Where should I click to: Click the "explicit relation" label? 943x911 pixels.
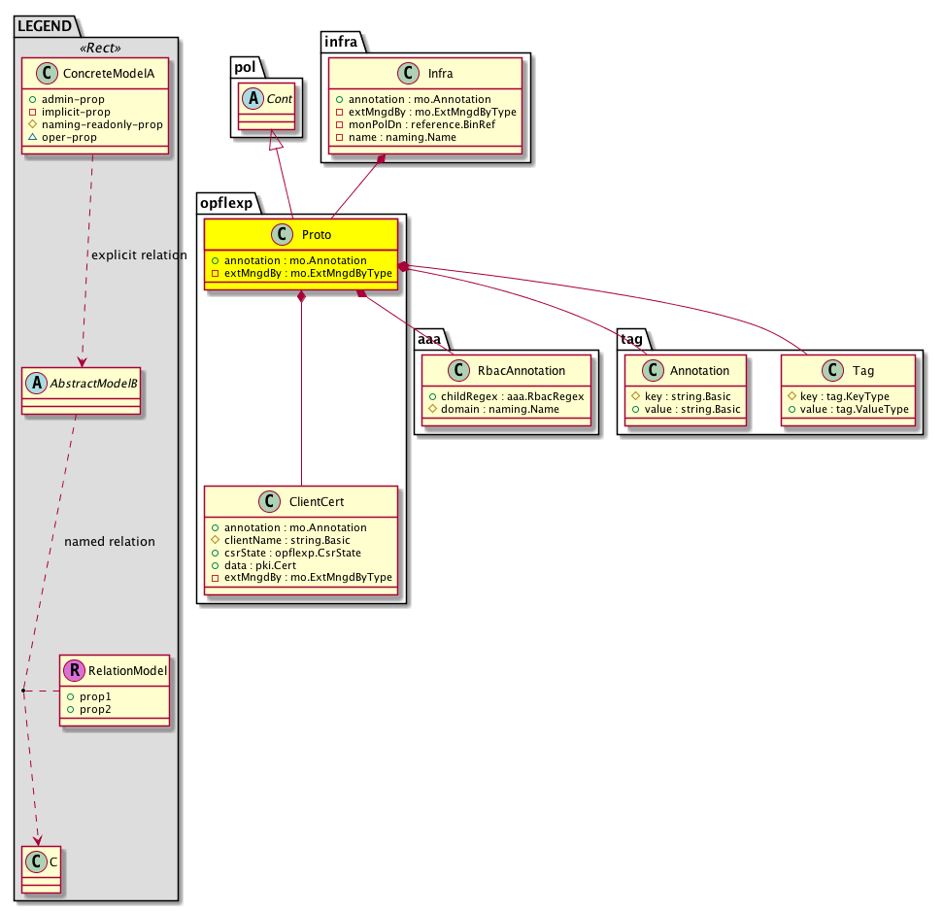138,255
